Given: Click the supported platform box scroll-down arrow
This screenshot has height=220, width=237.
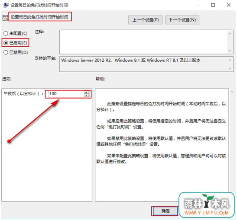Looking at the screenshot, I should point(230,68).
